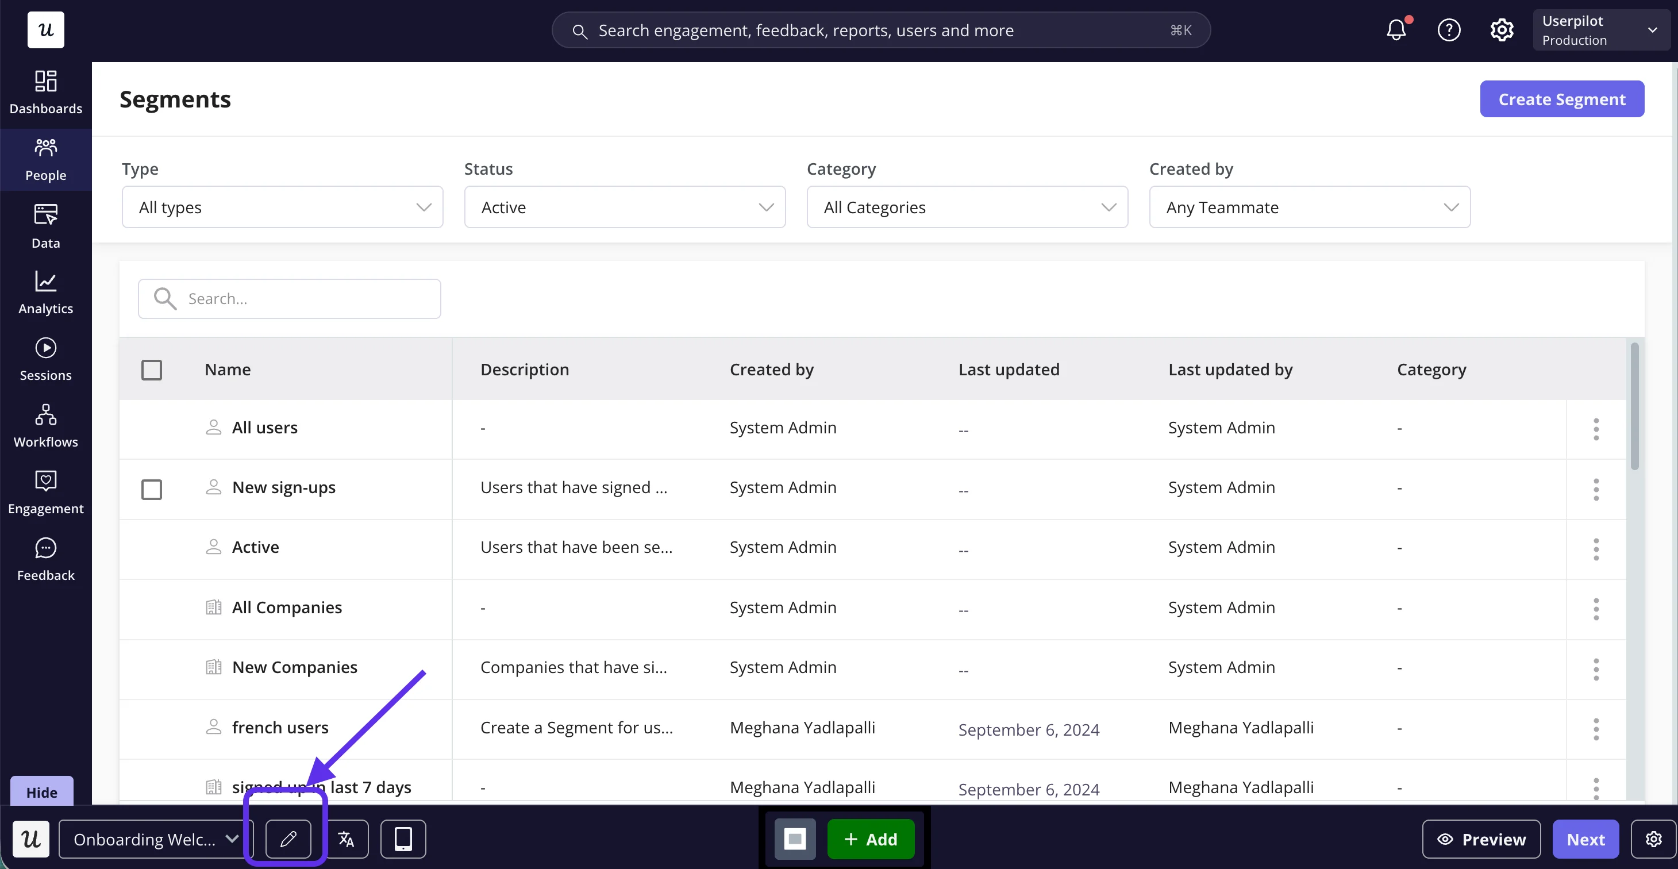
Task: Click Create Segment button
Action: pos(1562,99)
